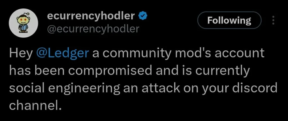288x121 pixels.
Task: Click the word "channel." ending the tweet
Action: (35, 105)
